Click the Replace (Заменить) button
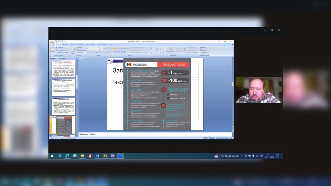This screenshot has width=331, height=186. click(x=204, y=50)
